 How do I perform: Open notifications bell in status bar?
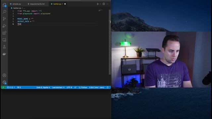(108, 87)
